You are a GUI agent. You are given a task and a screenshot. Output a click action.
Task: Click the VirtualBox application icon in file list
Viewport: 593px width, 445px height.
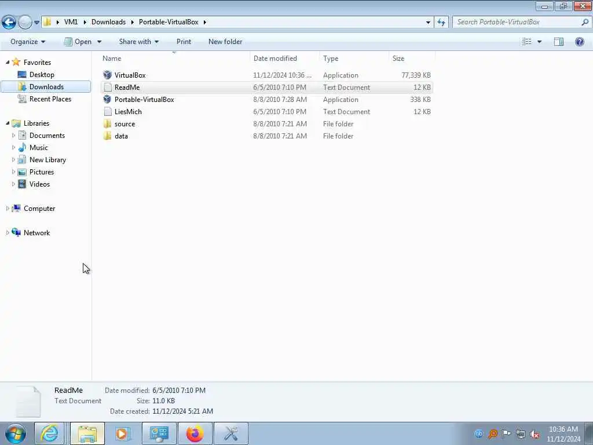tap(107, 75)
